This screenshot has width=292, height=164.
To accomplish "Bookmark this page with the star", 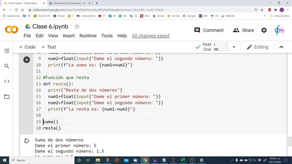I will [x=262, y=10].
